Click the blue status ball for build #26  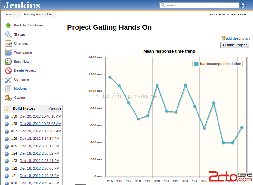coord(7,139)
